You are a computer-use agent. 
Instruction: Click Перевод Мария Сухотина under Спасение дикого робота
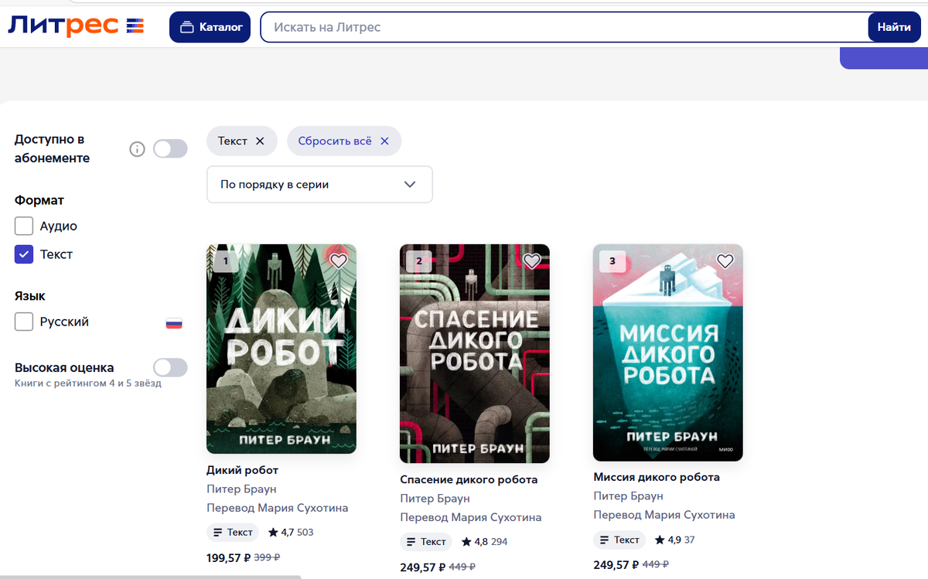tap(471, 517)
